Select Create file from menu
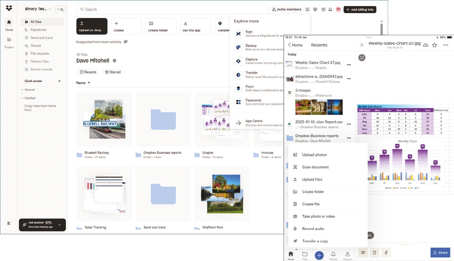This screenshot has width=454, height=261. [328, 204]
